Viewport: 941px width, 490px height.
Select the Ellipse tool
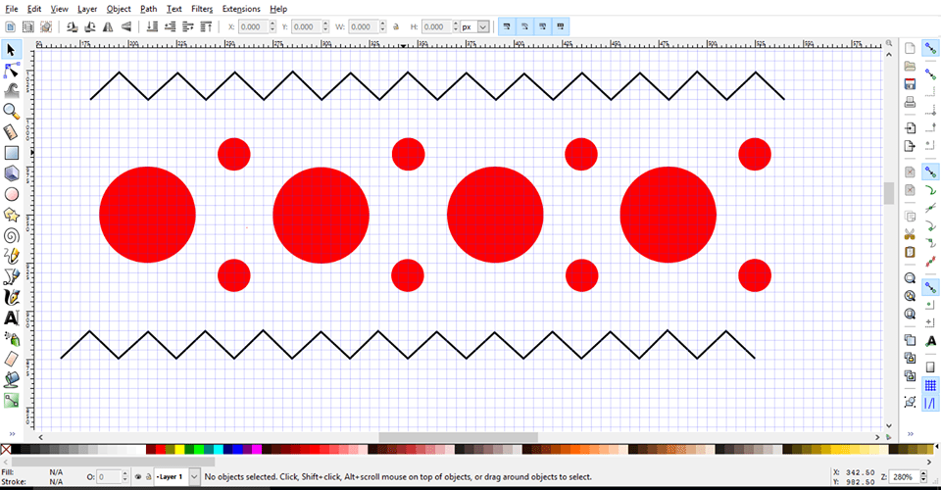coord(11,194)
